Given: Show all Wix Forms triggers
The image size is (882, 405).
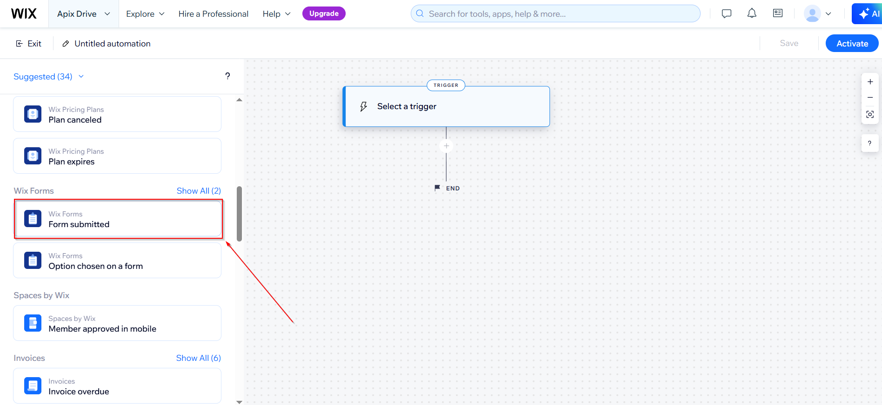Looking at the screenshot, I should tap(199, 191).
